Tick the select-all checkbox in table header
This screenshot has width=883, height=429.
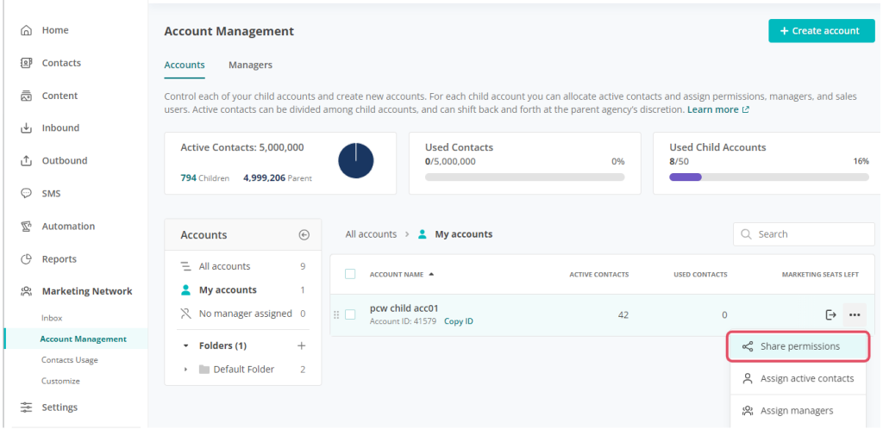(x=350, y=274)
